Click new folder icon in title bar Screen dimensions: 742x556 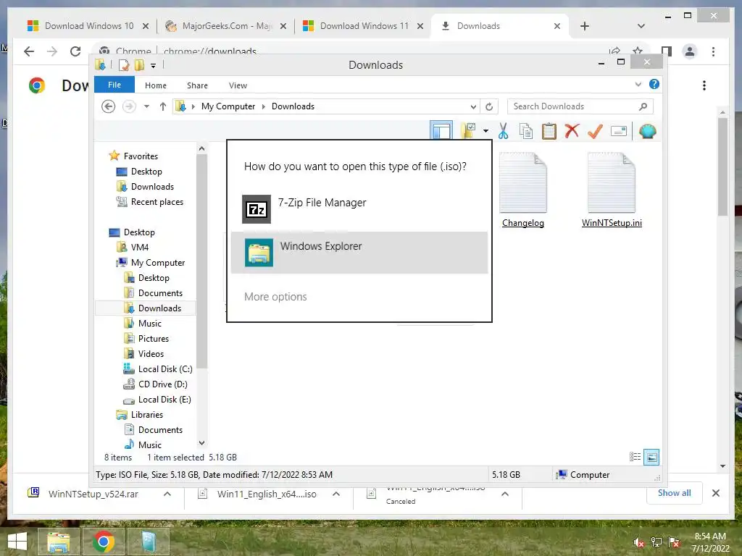pyautogui.click(x=139, y=64)
